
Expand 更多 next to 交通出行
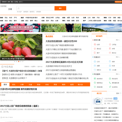(x=118, y=57)
